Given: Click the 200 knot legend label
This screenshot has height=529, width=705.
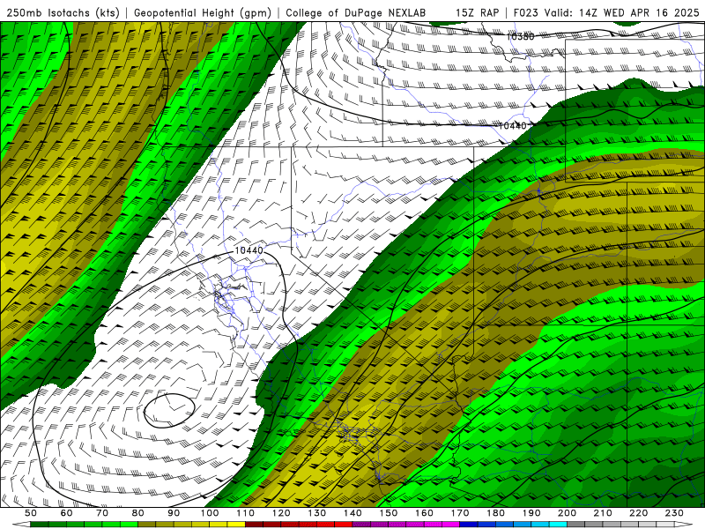Looking at the screenshot, I should (x=567, y=513).
